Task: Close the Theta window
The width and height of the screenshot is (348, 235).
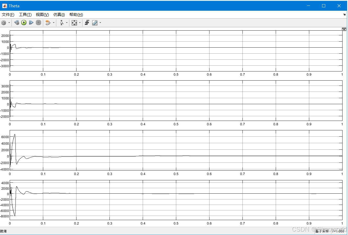Action: pos(339,6)
